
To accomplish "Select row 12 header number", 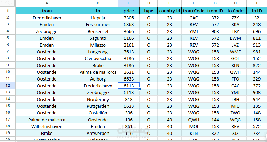I will click(x=8, y=85).
